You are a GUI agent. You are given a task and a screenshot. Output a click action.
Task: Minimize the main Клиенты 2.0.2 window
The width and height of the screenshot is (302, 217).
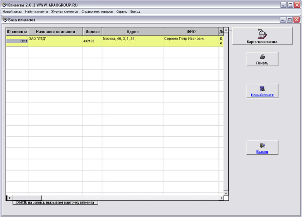[283, 5]
